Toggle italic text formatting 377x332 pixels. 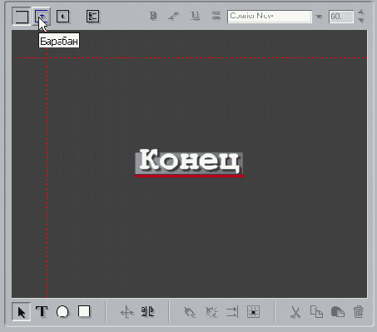(174, 16)
